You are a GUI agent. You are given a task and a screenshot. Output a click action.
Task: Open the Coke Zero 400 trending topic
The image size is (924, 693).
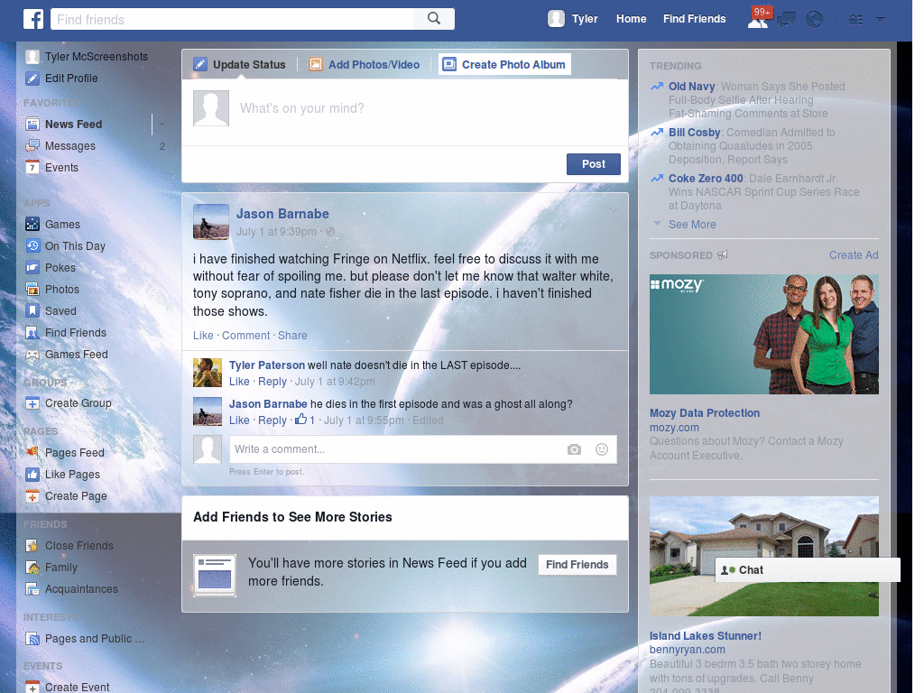click(706, 179)
